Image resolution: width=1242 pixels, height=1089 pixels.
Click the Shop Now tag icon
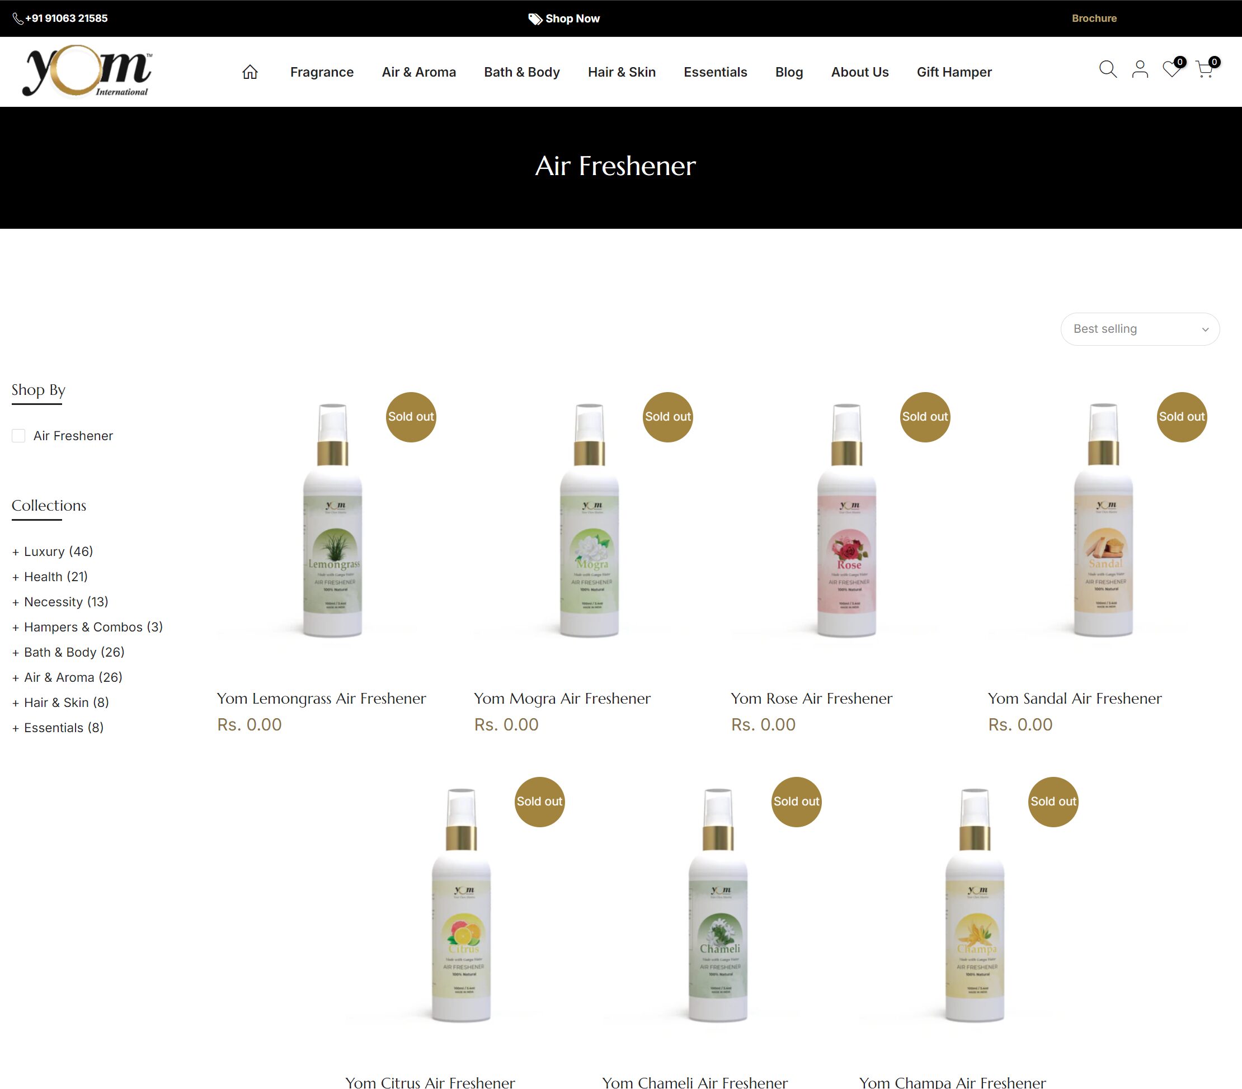click(535, 19)
